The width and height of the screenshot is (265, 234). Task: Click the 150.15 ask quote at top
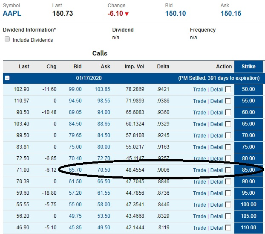point(231,13)
